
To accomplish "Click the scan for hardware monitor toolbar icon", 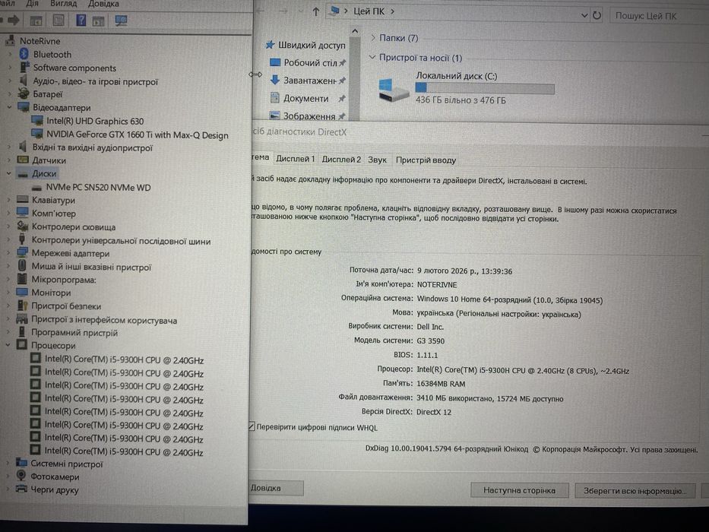I will click(x=121, y=21).
